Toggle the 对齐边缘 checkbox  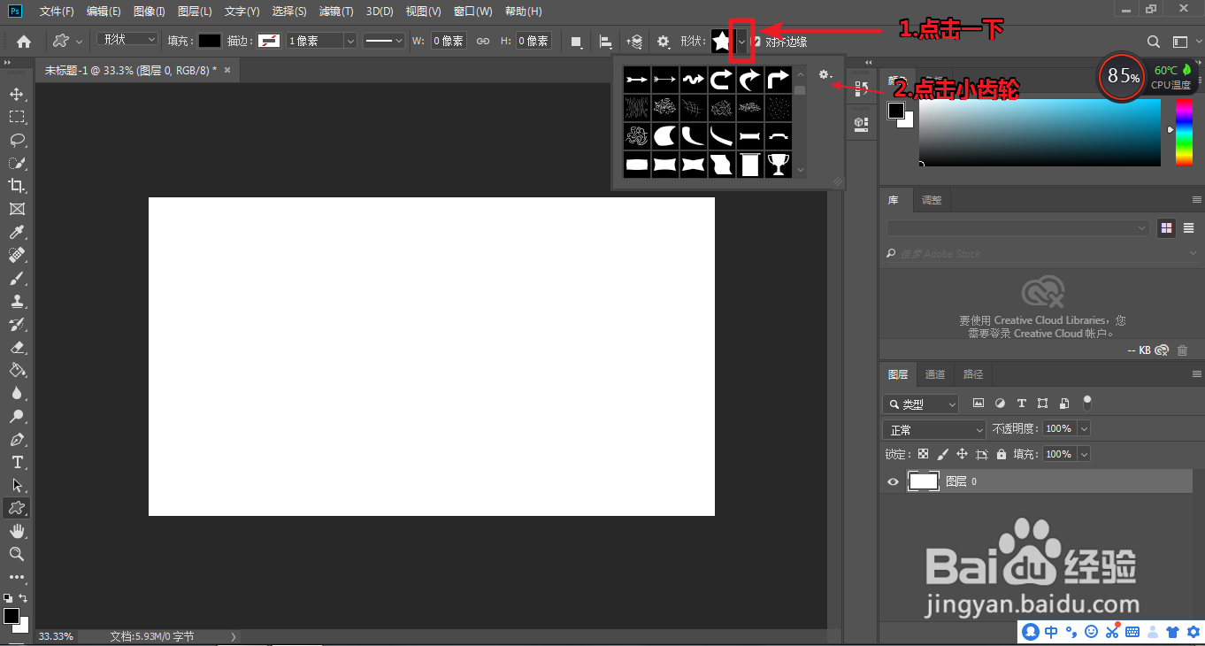point(757,42)
